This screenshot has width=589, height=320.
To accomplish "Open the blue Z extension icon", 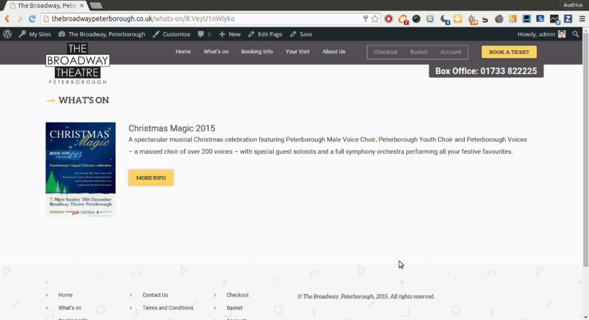I will (x=568, y=19).
